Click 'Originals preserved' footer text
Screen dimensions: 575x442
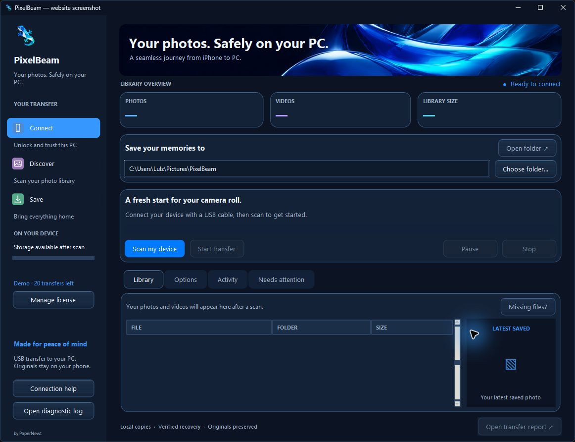pyautogui.click(x=233, y=427)
